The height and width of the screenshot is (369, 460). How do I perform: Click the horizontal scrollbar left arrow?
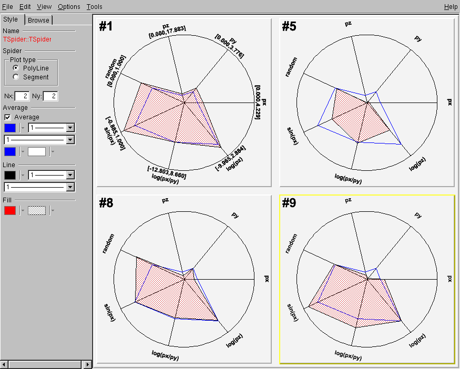[4, 365]
